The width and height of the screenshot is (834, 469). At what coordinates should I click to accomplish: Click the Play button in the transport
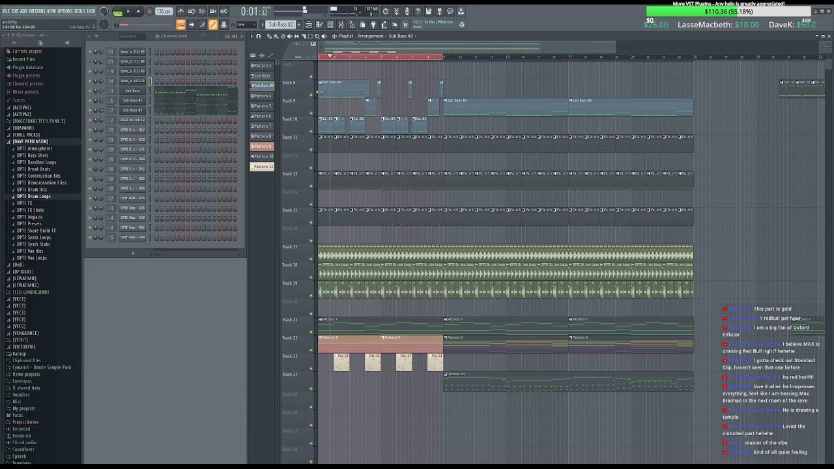click(x=128, y=11)
